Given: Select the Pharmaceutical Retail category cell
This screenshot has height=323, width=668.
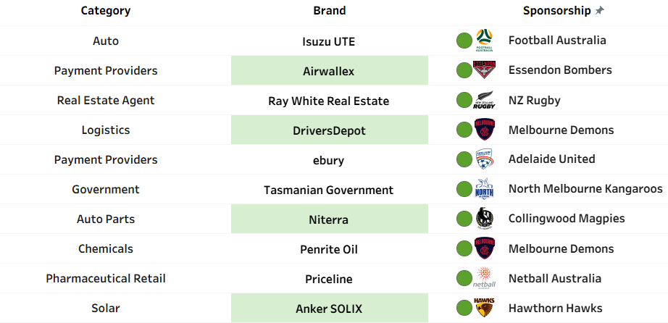Looking at the screenshot, I should click(x=106, y=279).
